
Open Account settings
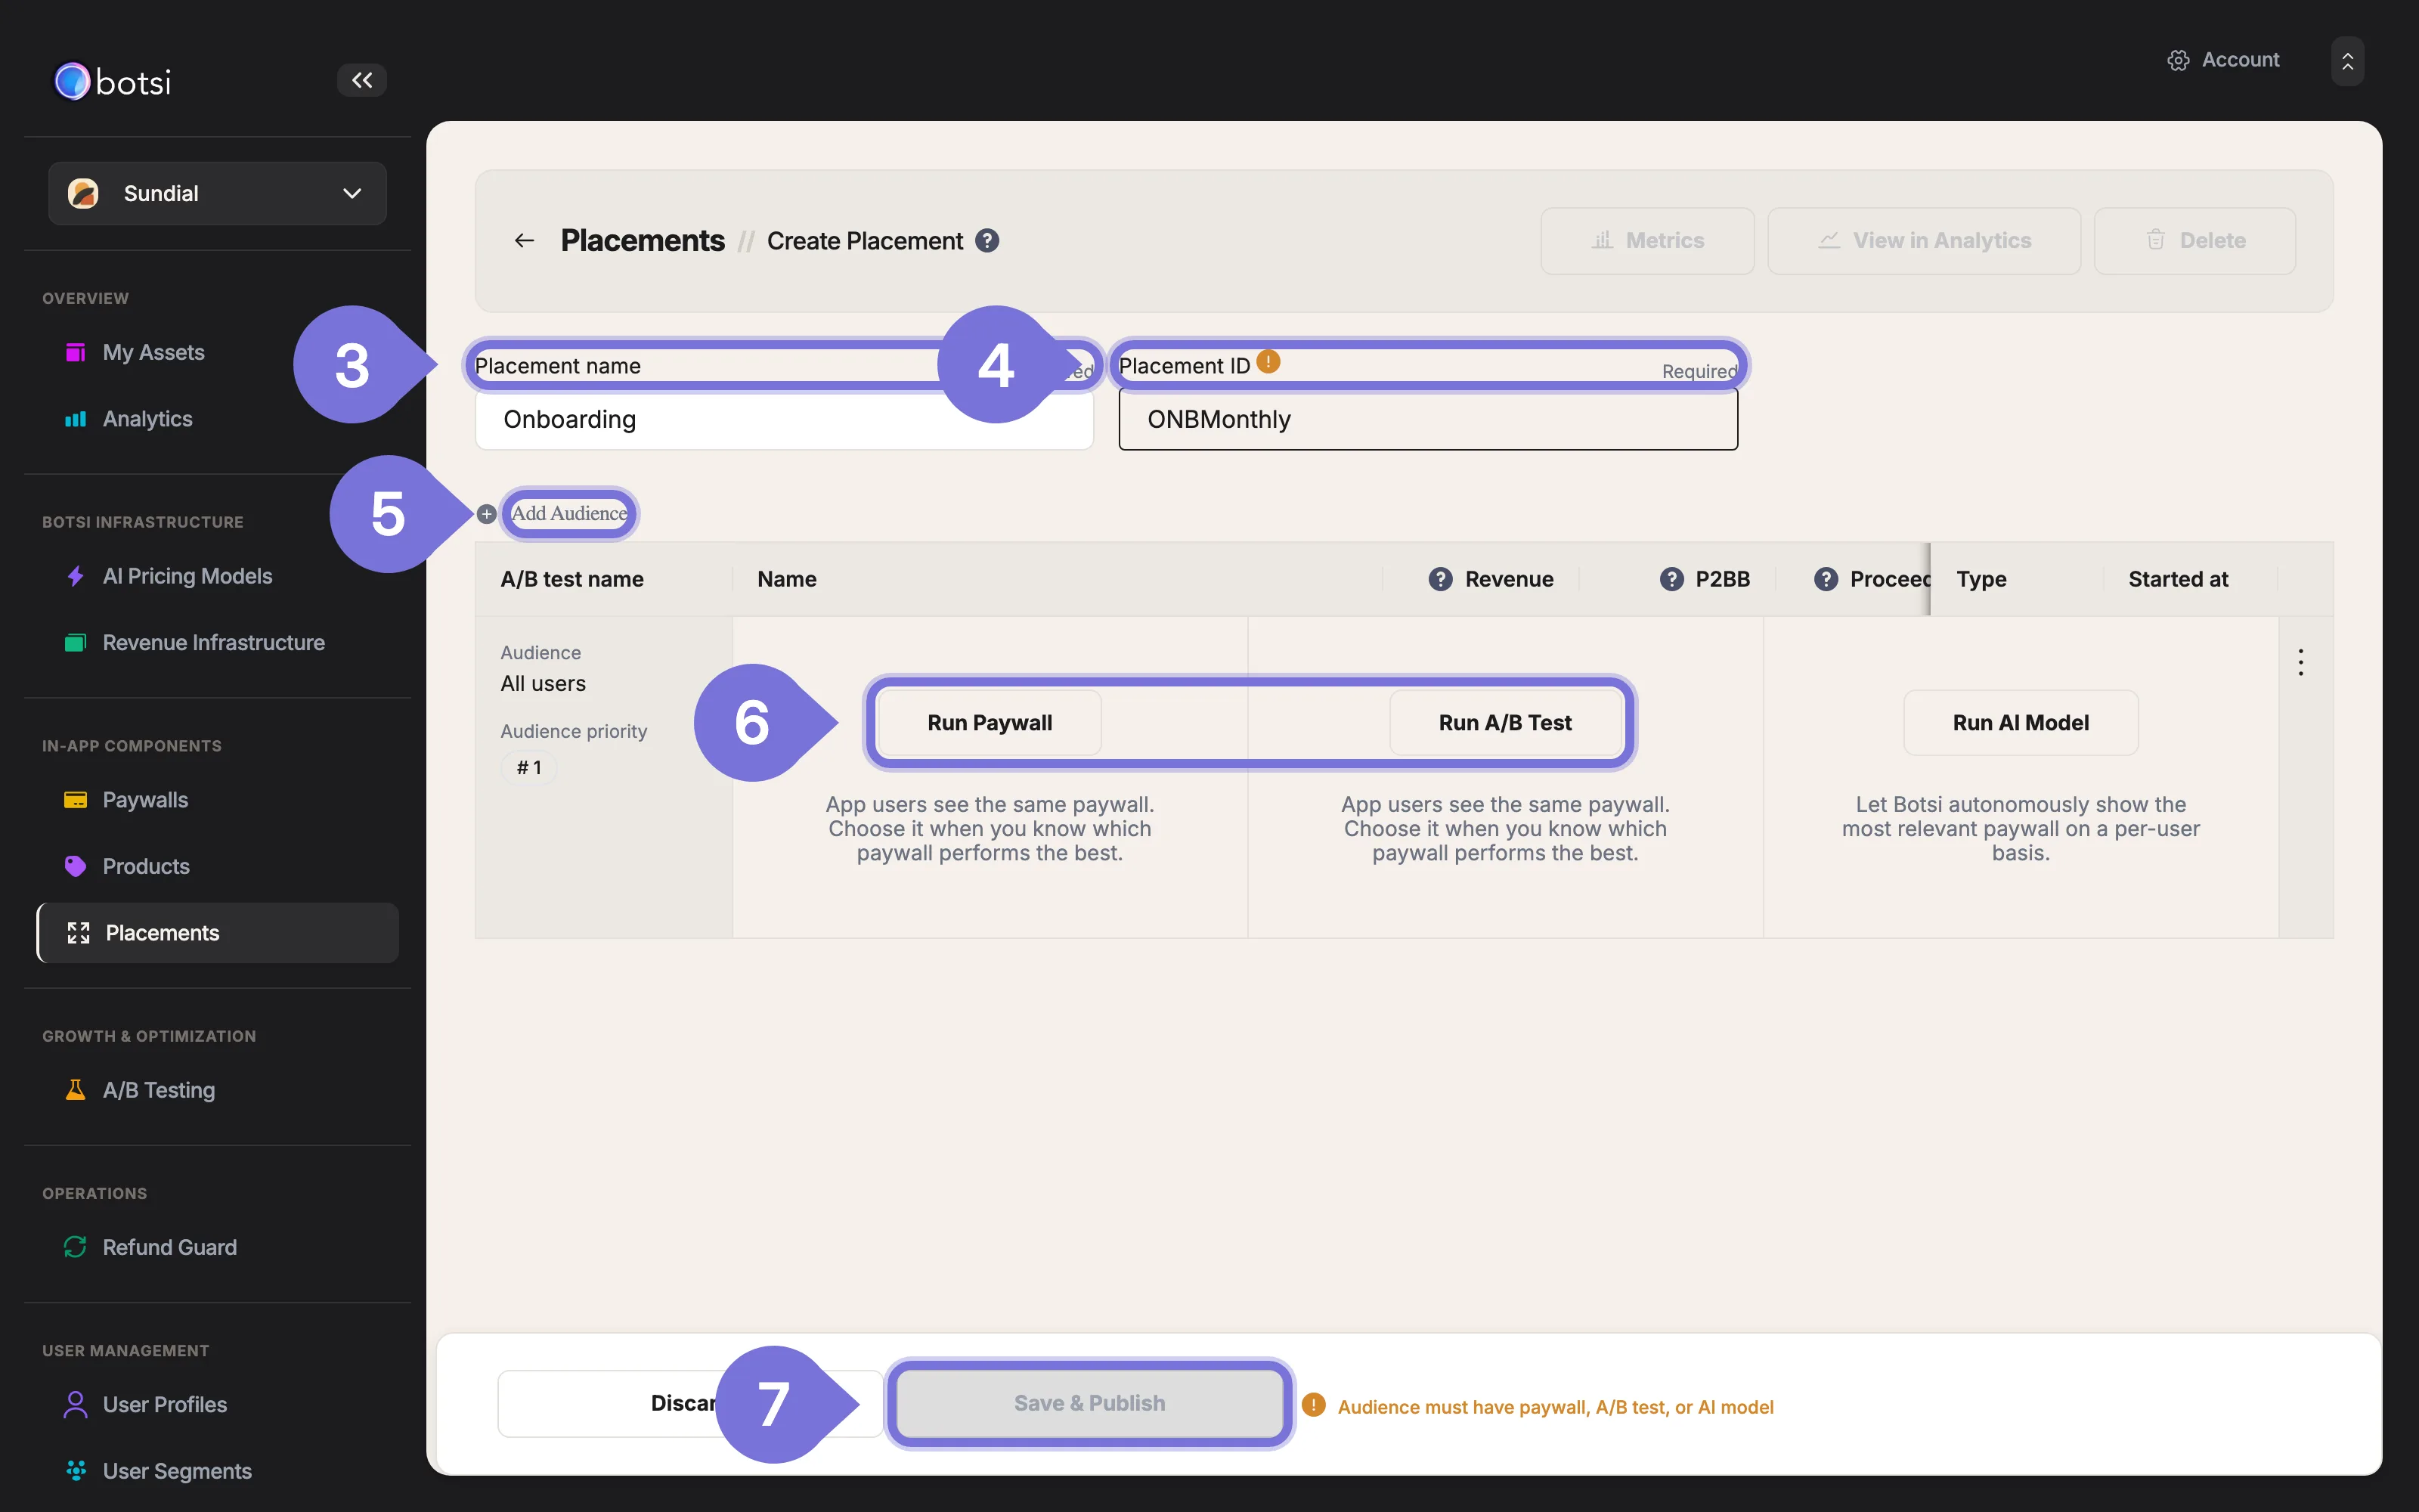(x=2223, y=60)
